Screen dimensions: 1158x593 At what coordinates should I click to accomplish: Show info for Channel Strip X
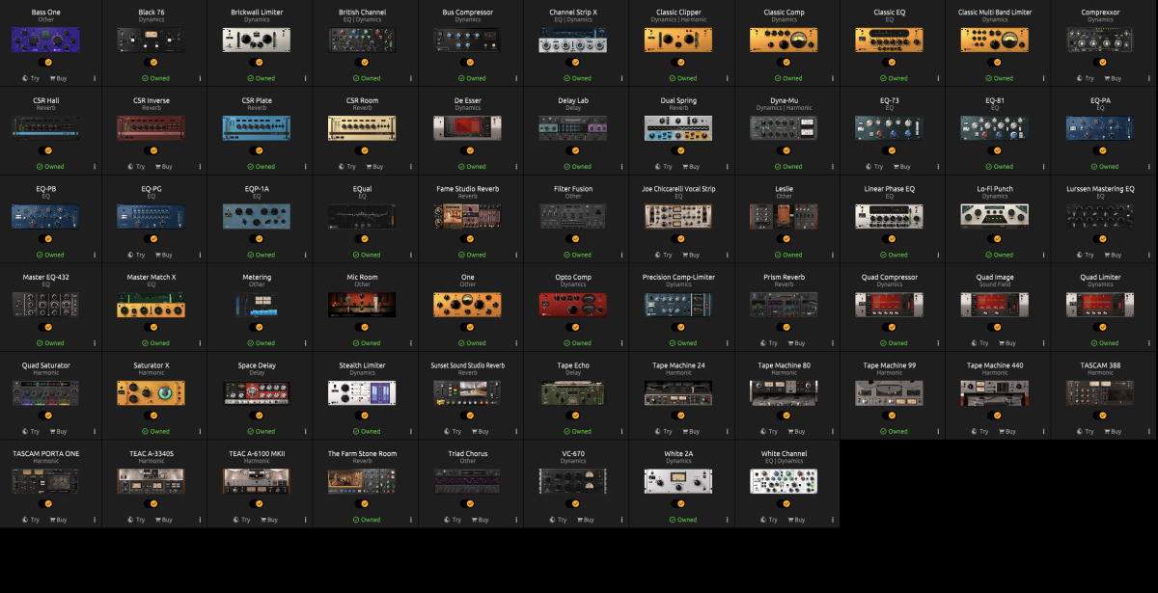tap(622, 78)
